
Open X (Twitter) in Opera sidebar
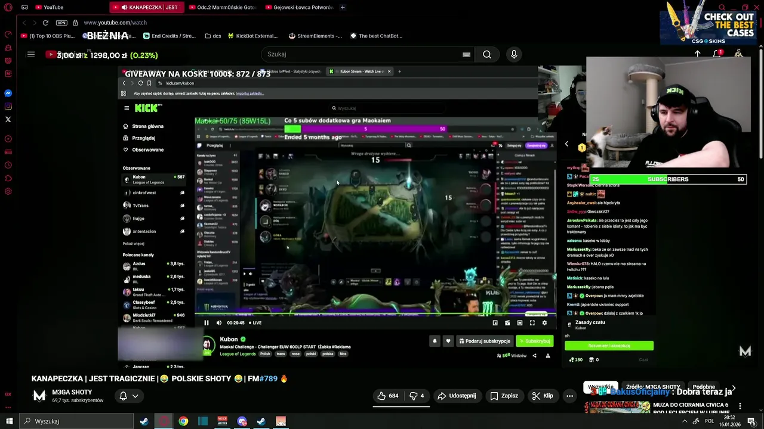click(x=8, y=120)
